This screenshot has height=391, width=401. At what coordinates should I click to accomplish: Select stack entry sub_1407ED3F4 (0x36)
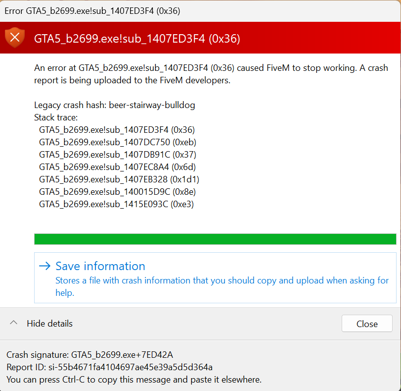pyautogui.click(x=117, y=130)
